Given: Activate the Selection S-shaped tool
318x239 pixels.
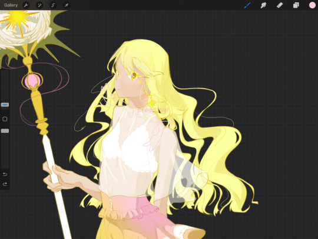Looking at the screenshot, I should click(x=53, y=5).
